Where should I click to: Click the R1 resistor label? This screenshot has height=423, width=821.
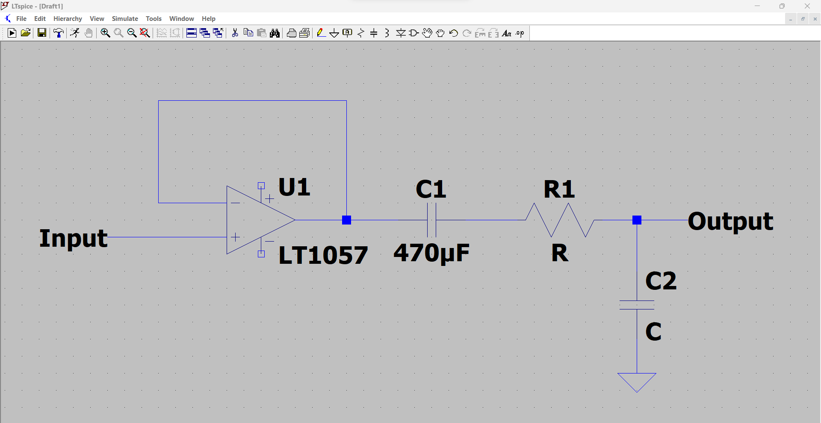tap(559, 189)
